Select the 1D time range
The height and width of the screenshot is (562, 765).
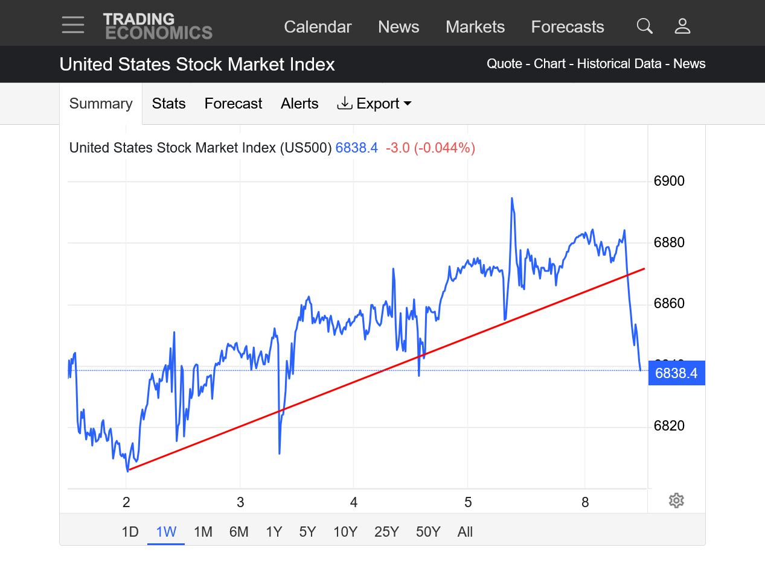click(130, 532)
